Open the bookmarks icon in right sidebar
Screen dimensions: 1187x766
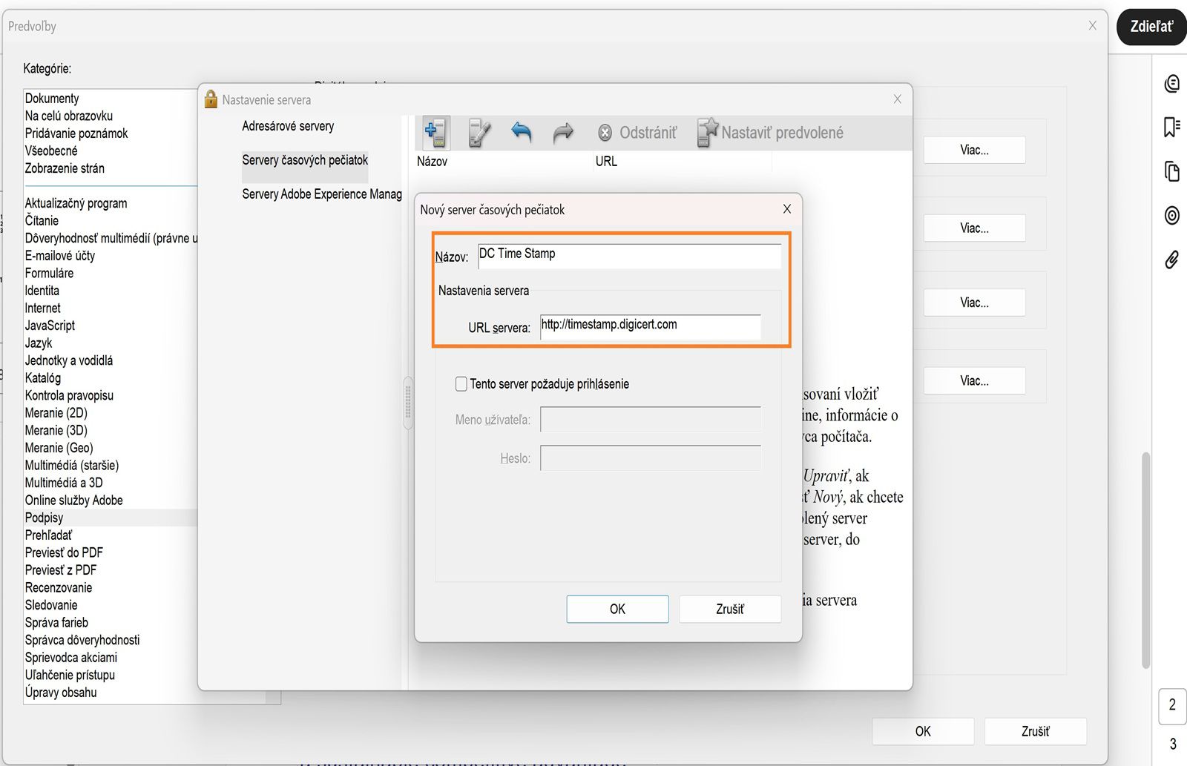[1171, 127]
